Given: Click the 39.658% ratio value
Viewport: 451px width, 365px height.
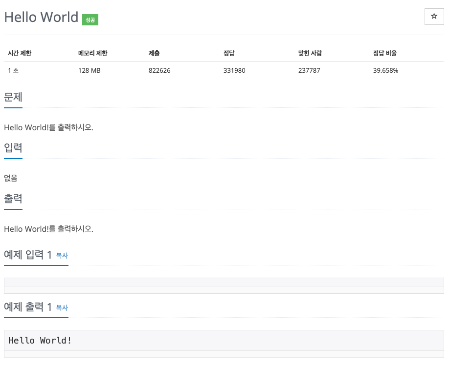Looking at the screenshot, I should coord(386,70).
